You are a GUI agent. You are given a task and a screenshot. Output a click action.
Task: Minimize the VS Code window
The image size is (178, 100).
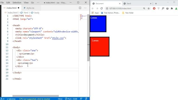[71, 2]
